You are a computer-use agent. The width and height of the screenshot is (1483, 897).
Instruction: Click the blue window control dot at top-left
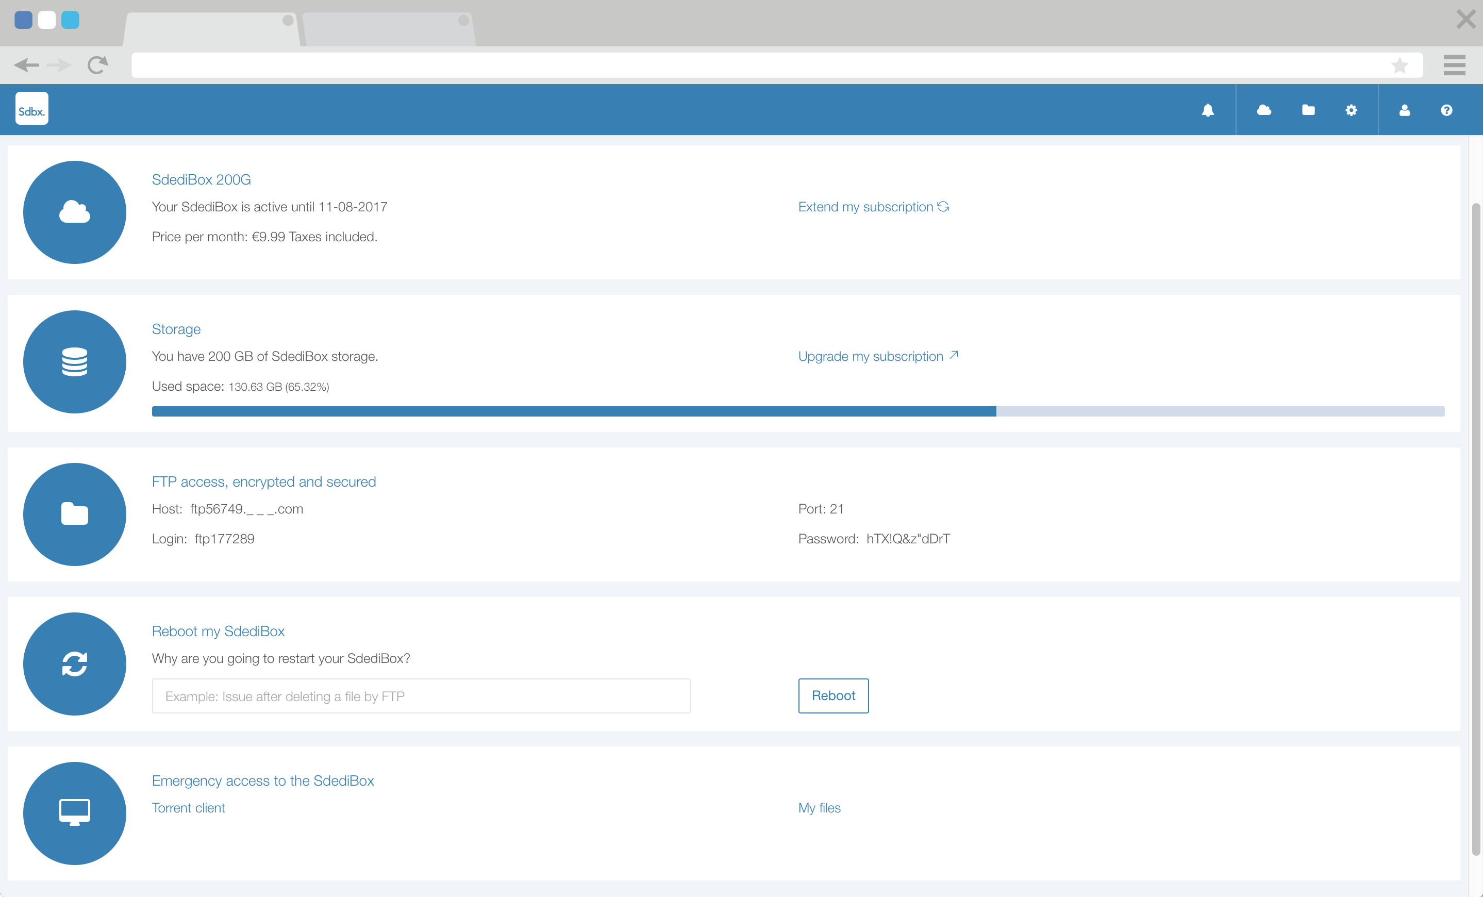[x=23, y=20]
